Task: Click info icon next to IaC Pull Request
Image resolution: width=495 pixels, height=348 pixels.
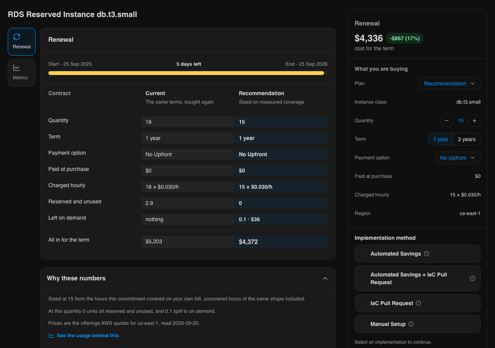Action: [x=418, y=303]
